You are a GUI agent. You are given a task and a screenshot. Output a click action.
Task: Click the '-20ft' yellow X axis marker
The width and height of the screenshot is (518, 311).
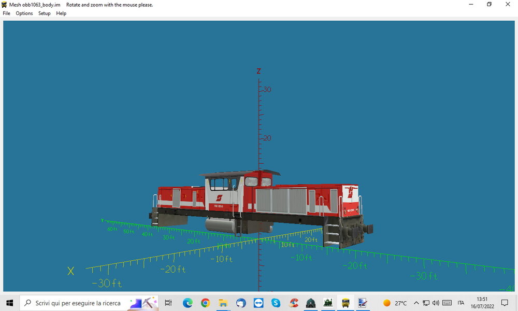pyautogui.click(x=173, y=270)
